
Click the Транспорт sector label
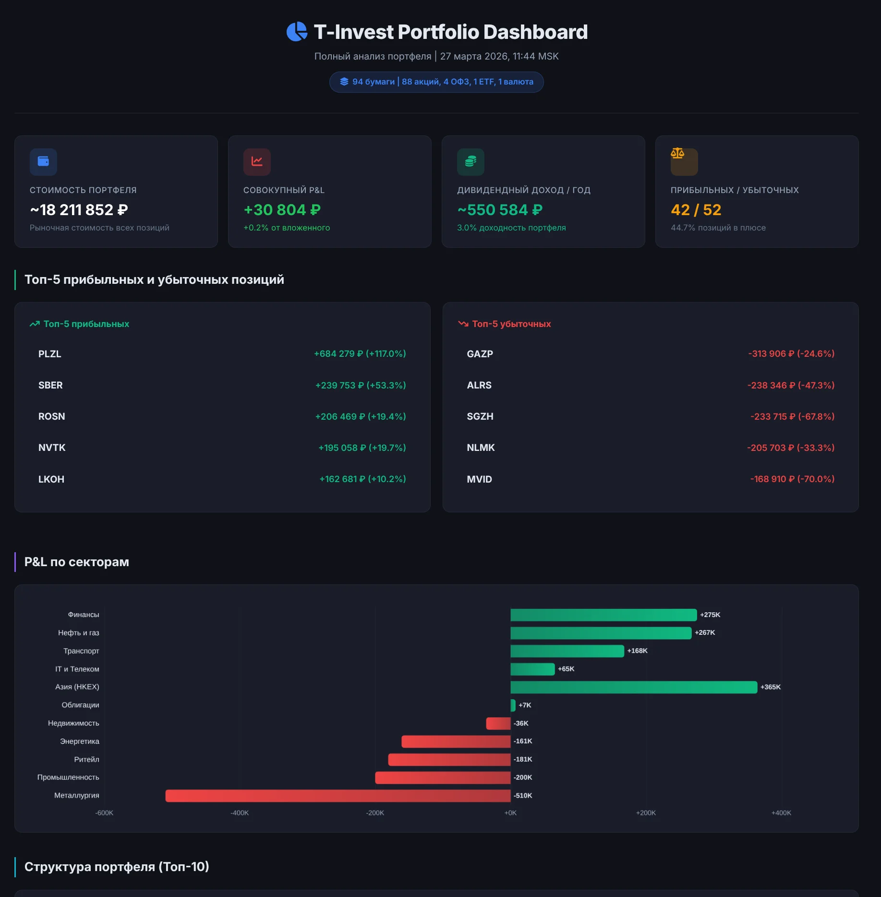(81, 651)
